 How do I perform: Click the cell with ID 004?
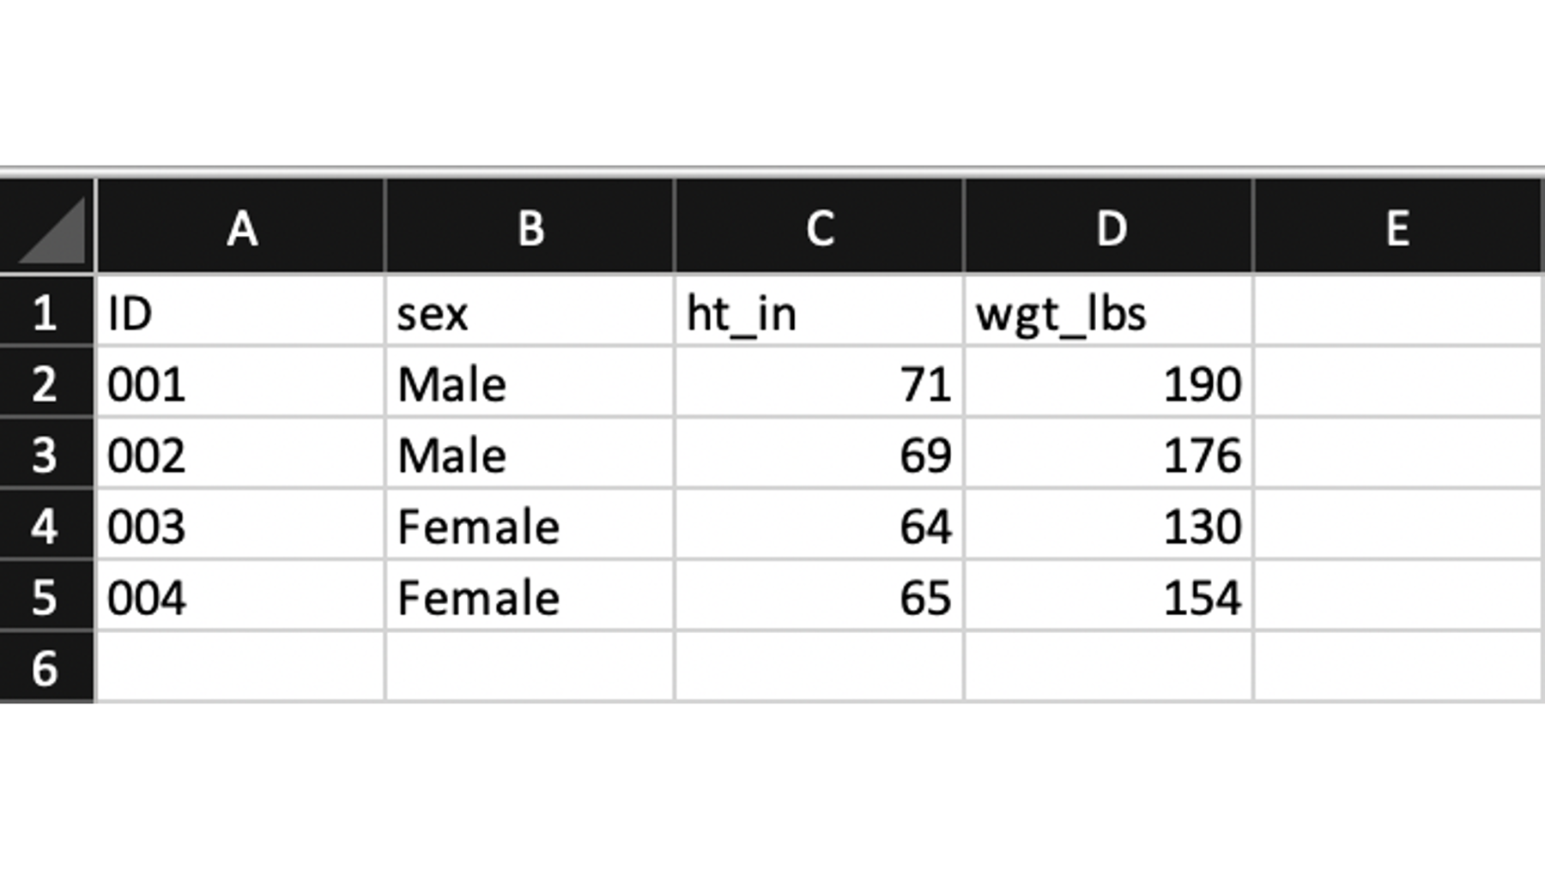pyautogui.click(x=241, y=596)
